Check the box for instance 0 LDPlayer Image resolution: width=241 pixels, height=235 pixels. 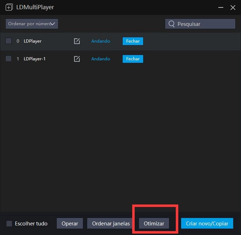(9, 41)
